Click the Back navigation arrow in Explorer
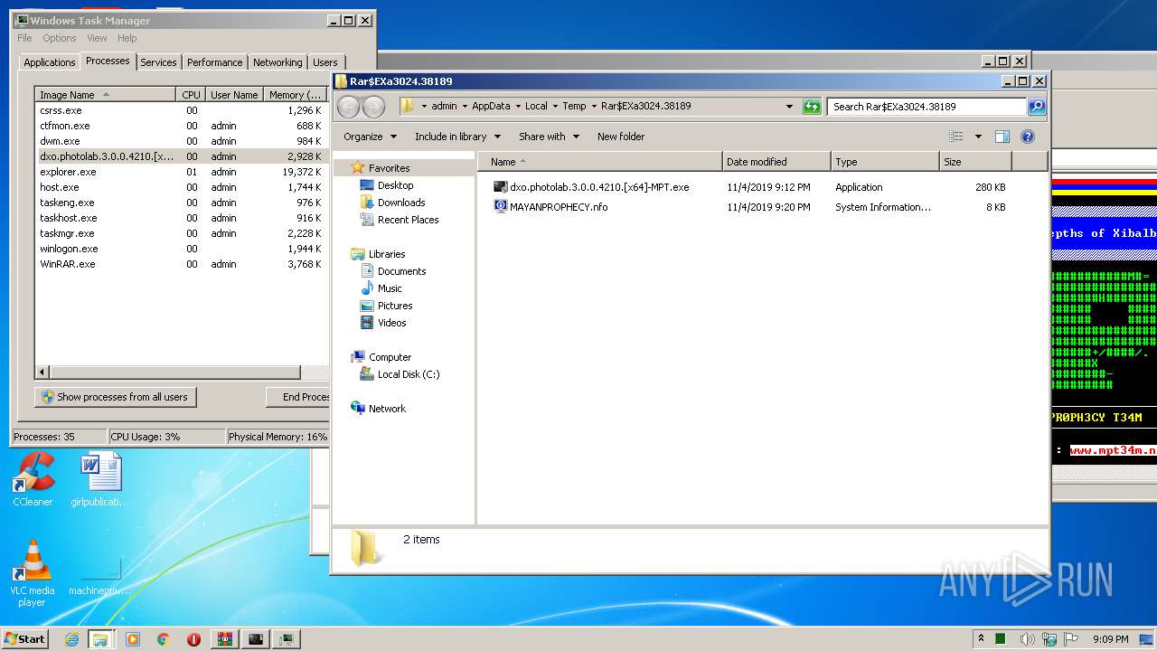Viewport: 1157px width, 651px height. point(348,107)
